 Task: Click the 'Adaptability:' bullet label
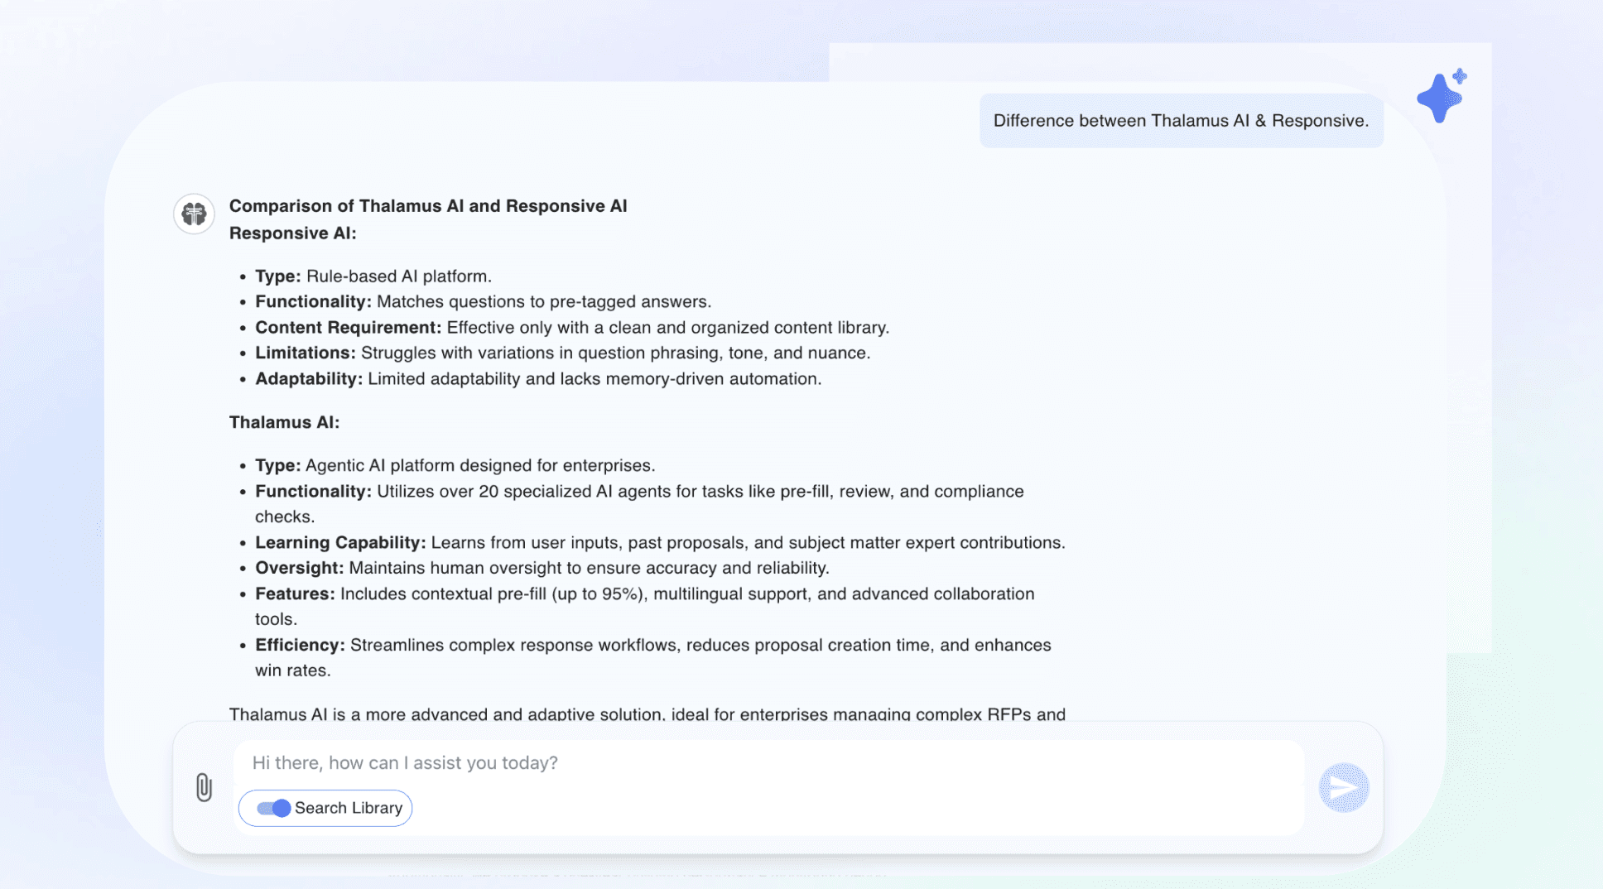pyautogui.click(x=309, y=379)
